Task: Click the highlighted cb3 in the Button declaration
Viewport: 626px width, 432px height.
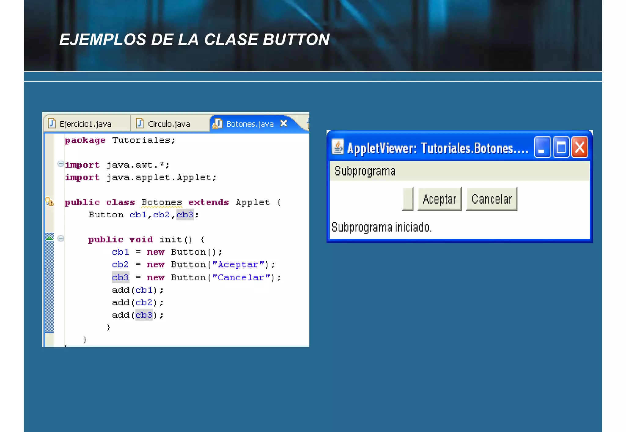Action: click(185, 215)
